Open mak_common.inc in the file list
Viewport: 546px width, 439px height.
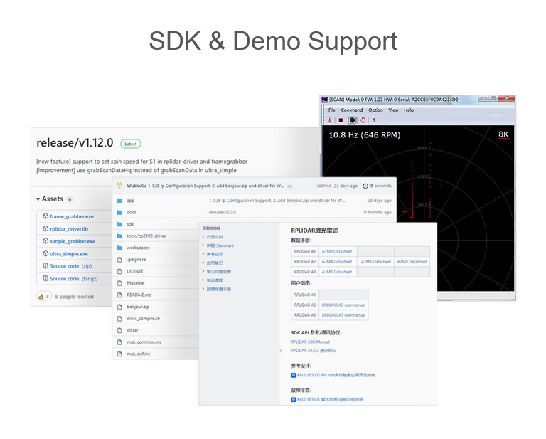pyautogui.click(x=144, y=342)
